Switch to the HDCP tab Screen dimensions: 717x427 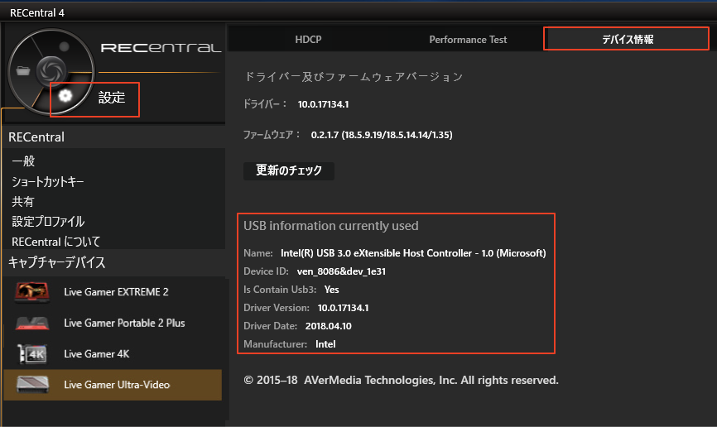[x=308, y=40]
